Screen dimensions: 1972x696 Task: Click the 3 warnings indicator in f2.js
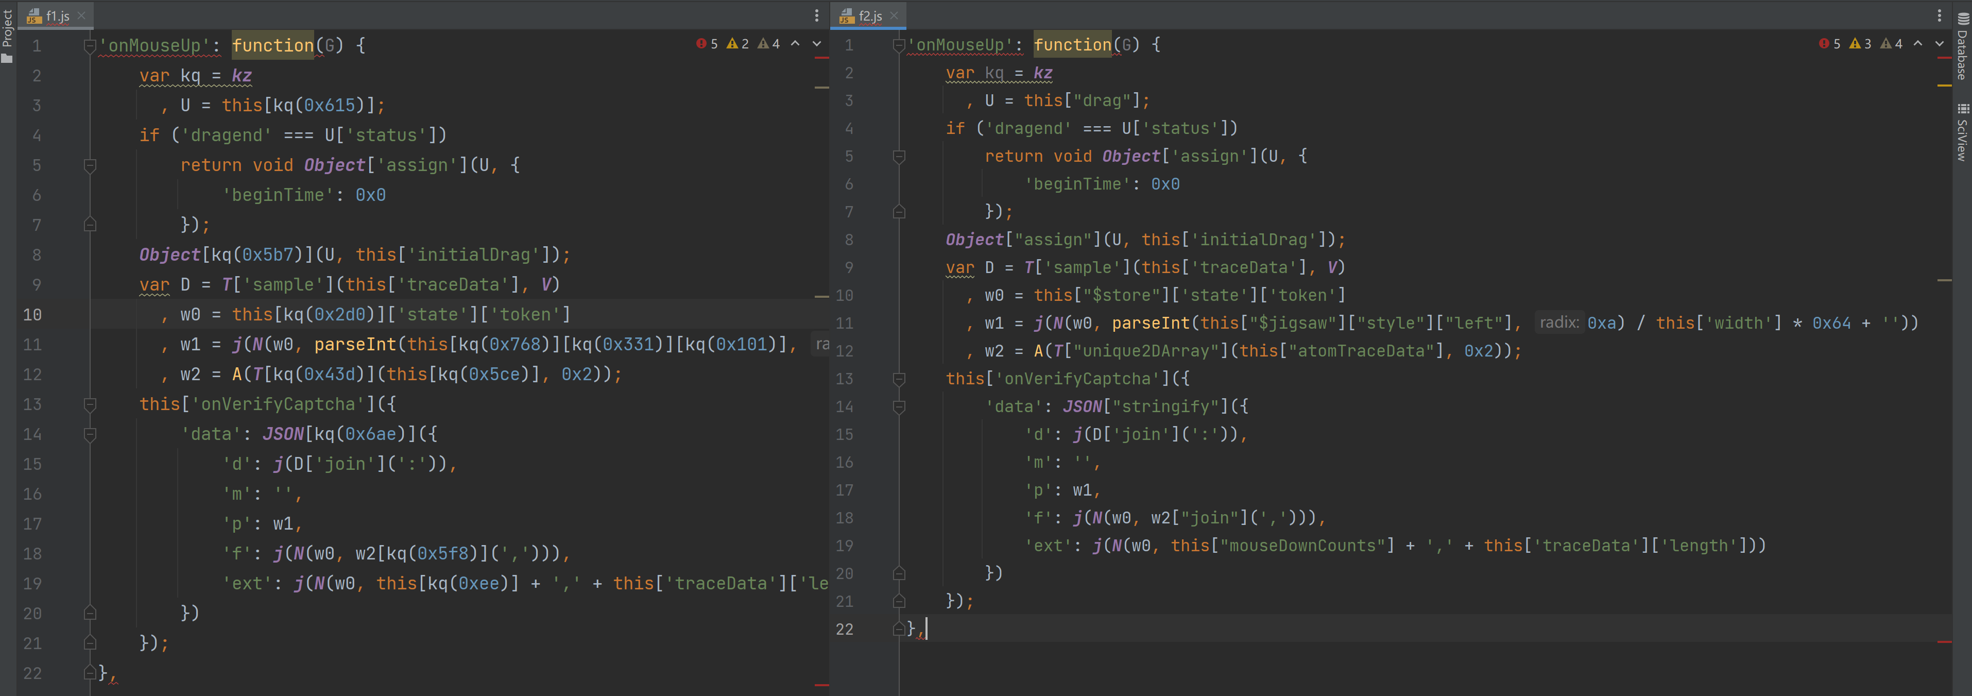[x=1860, y=44]
